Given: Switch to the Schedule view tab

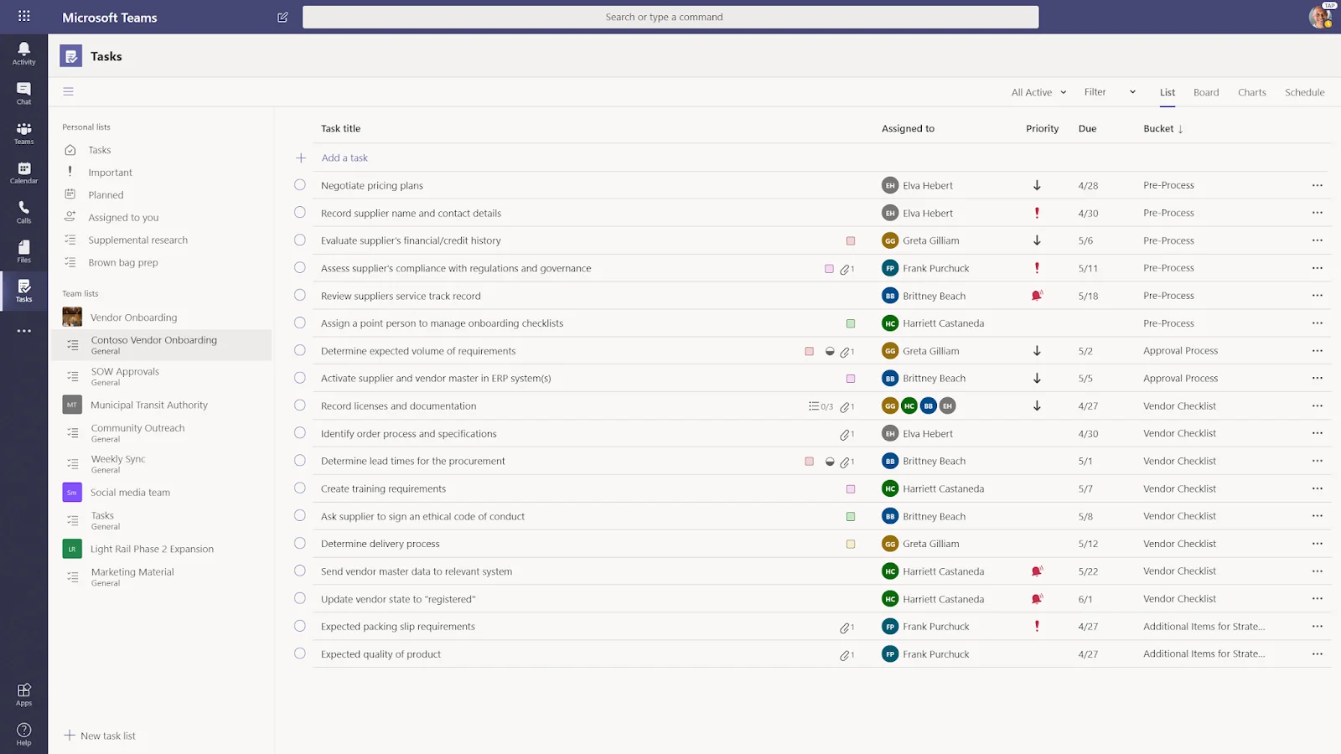Looking at the screenshot, I should [1305, 92].
